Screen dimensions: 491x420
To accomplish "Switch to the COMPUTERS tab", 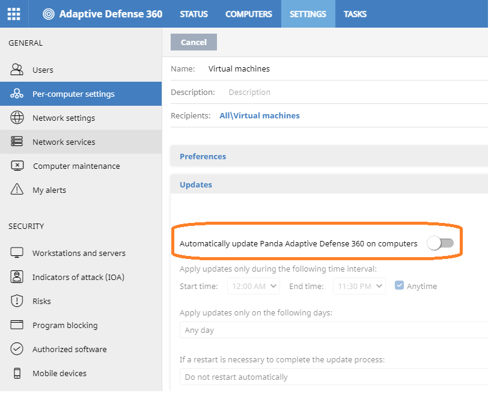I will click(249, 14).
